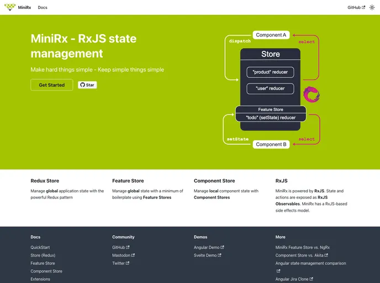Click the MiniRx brand title
This screenshot has width=380, height=283.
pos(24,8)
